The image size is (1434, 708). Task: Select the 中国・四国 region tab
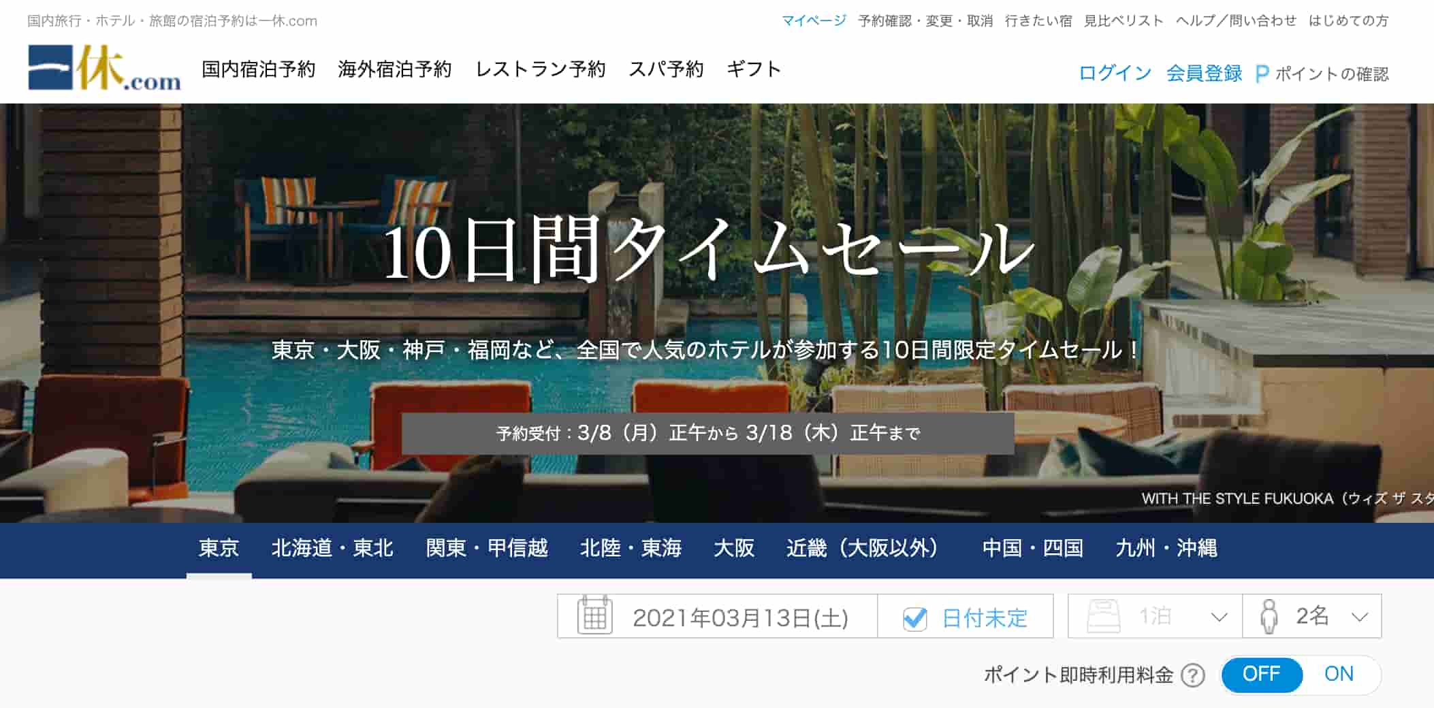[x=1033, y=548]
